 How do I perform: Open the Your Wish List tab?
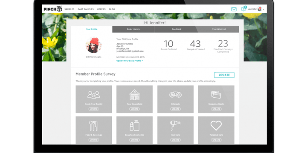point(219,29)
